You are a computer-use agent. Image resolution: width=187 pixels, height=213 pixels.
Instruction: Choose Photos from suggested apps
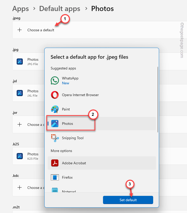102,124
